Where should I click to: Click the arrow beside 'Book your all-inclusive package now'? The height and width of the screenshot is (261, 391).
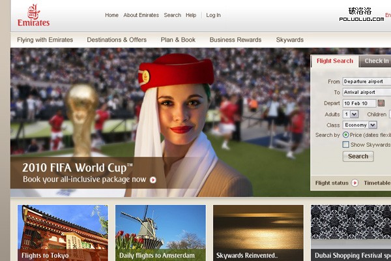point(153,180)
